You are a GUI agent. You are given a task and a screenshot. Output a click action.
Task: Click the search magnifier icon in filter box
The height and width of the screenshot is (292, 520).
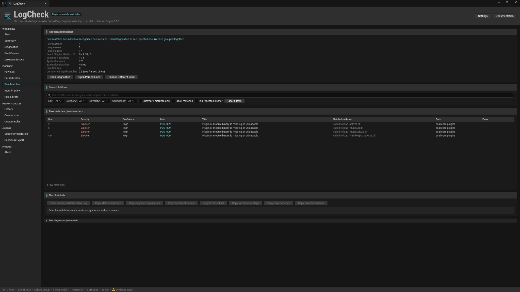pos(49,95)
